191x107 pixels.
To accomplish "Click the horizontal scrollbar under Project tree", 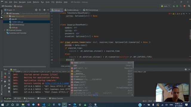I will (x=24, y=67).
